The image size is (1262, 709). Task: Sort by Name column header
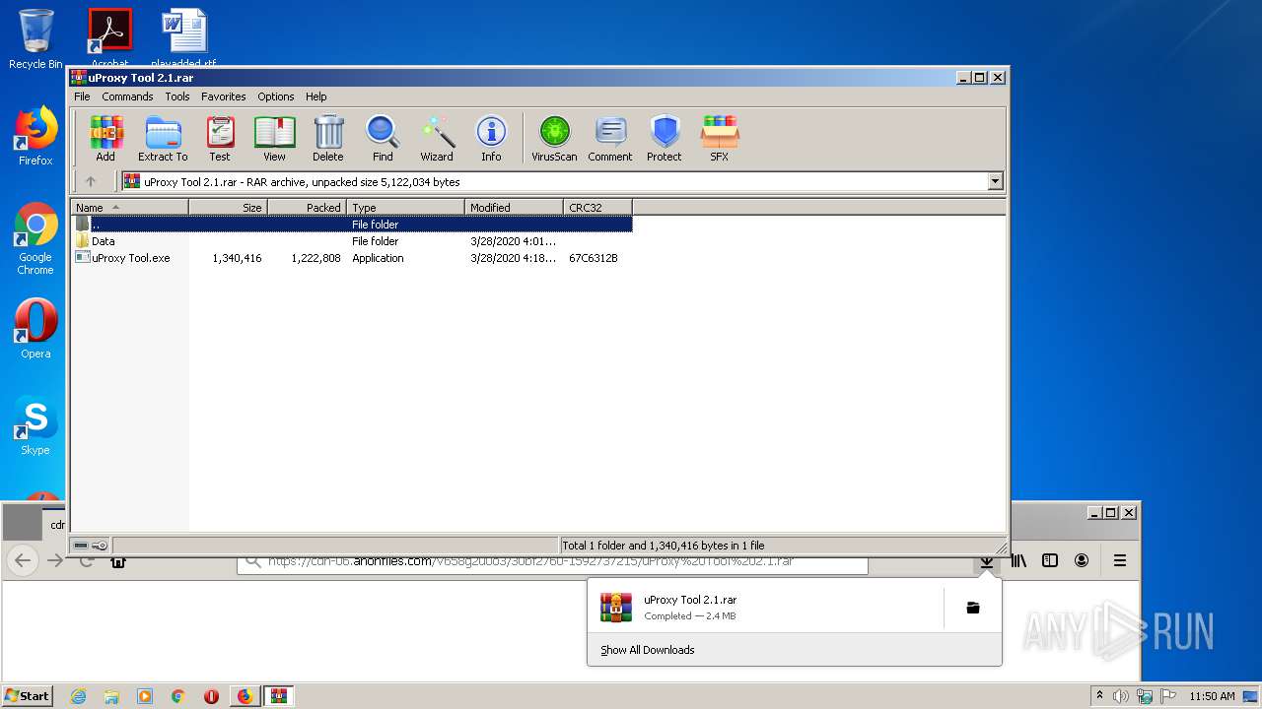[x=129, y=207]
